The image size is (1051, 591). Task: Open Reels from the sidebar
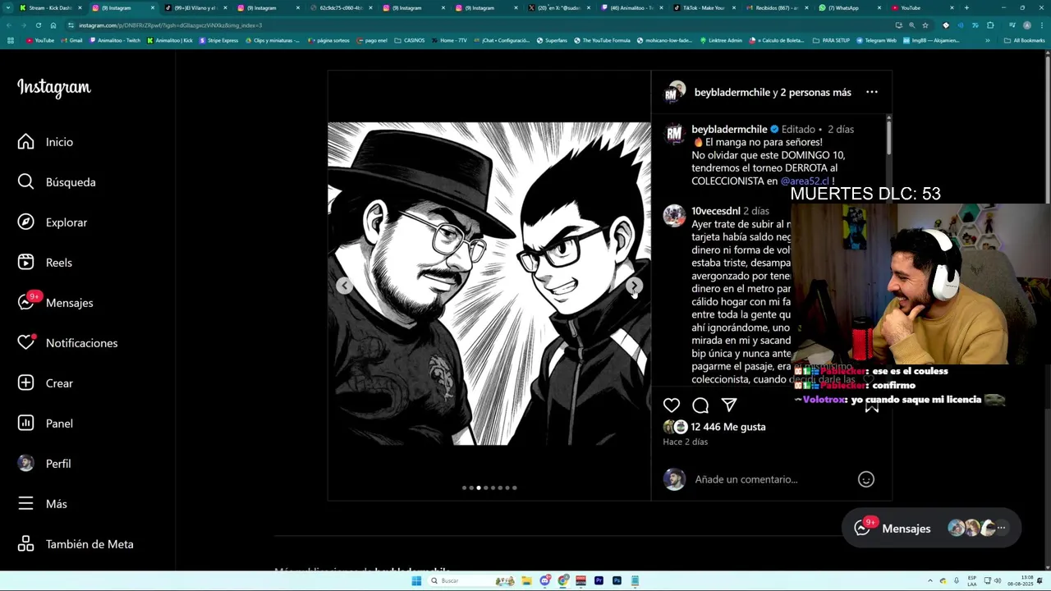[x=44, y=263]
